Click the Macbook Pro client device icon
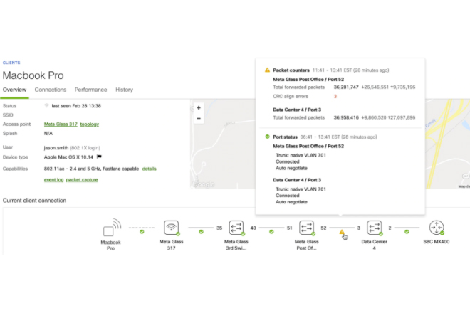 pos(110,229)
